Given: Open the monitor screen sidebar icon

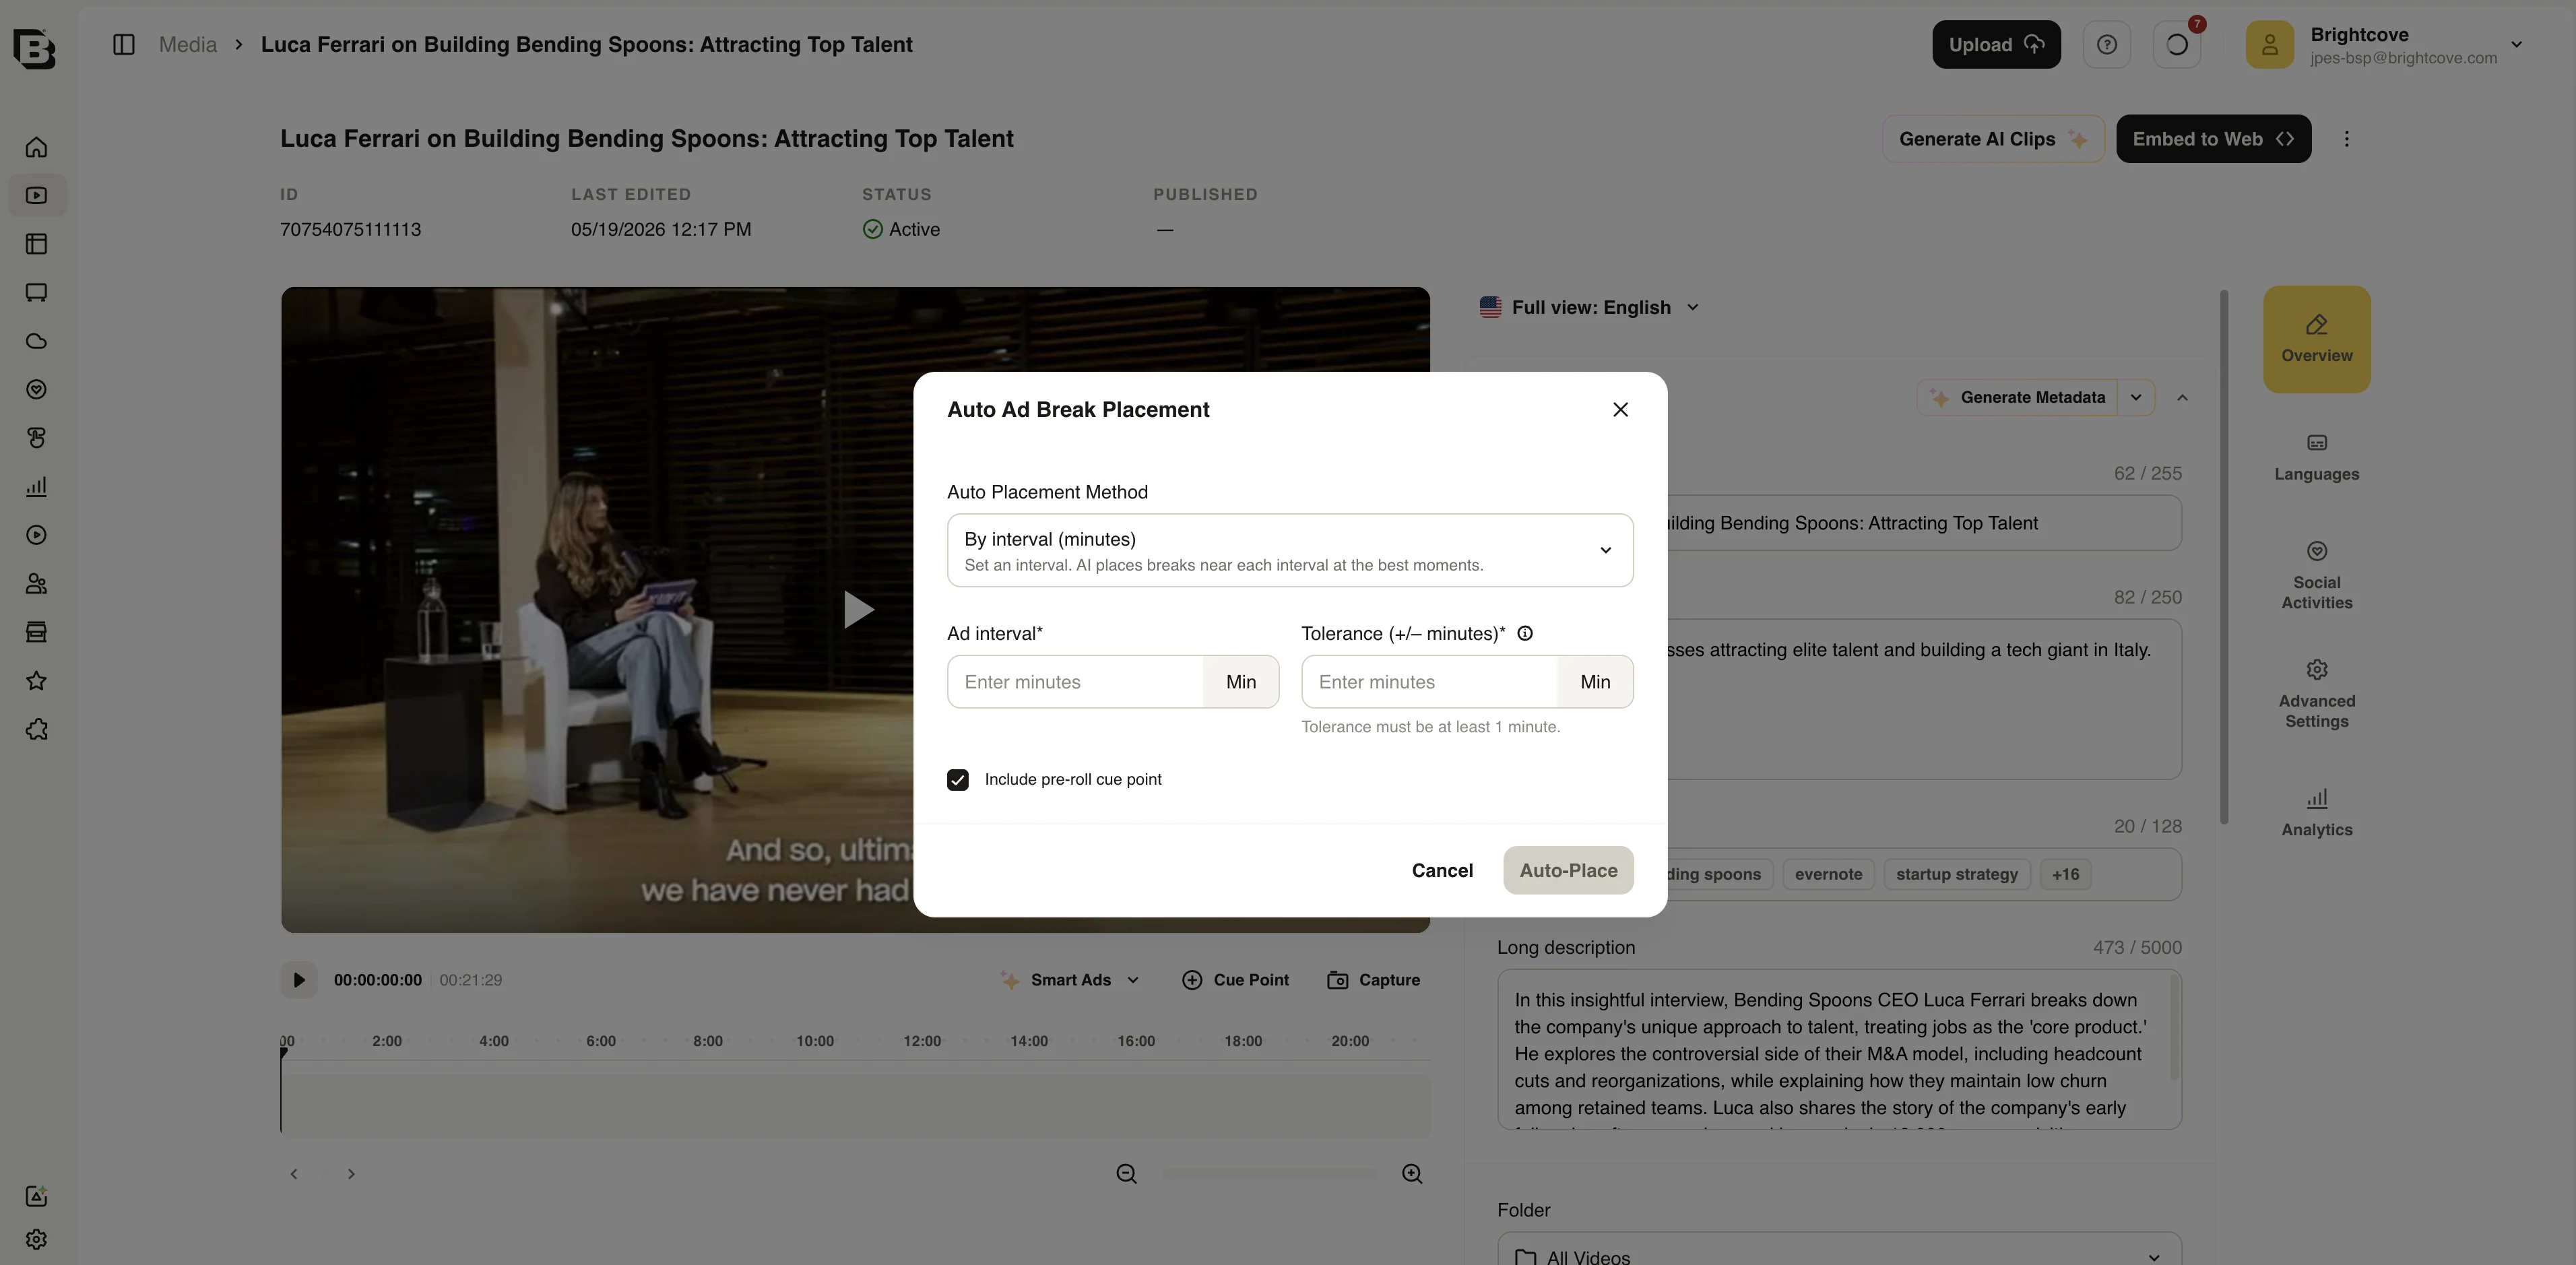Looking at the screenshot, I should pyautogui.click(x=36, y=293).
